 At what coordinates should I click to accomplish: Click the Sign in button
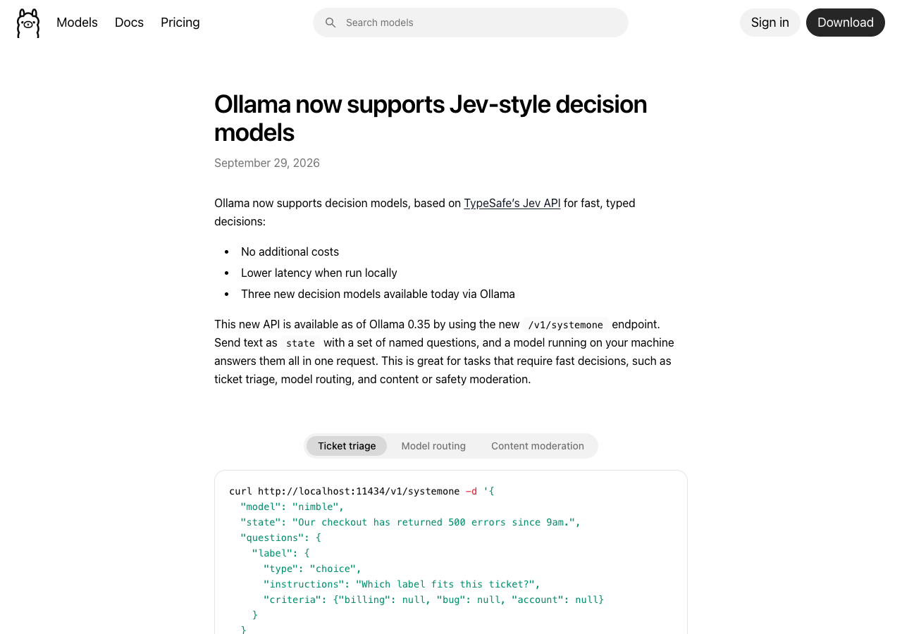(770, 23)
